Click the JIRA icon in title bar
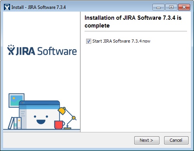194x151 pixels. [x=7, y=7]
